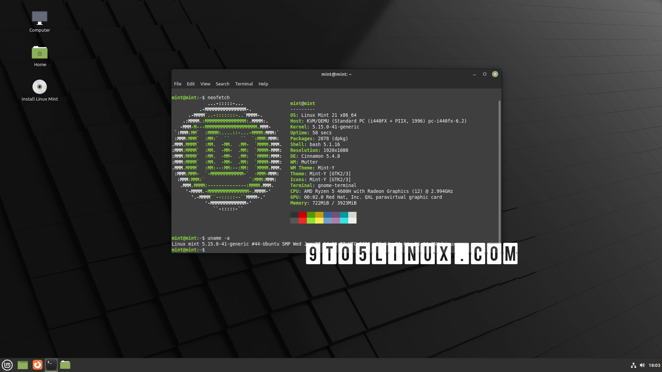
Task: Open the File menu in the terminal
Action: click(178, 84)
